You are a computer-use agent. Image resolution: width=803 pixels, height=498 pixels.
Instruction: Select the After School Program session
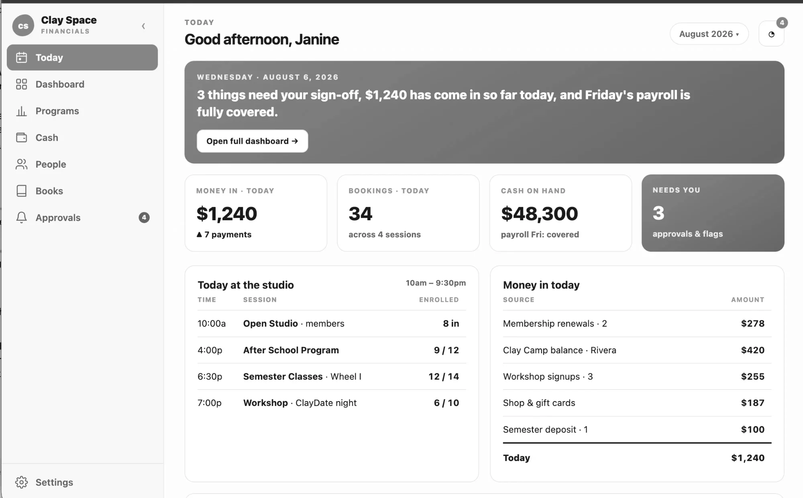332,350
